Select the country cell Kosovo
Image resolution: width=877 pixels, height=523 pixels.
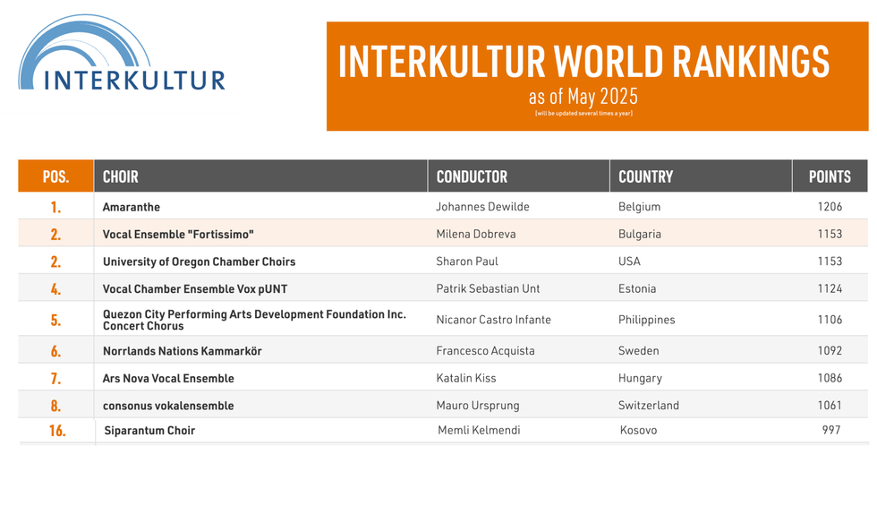point(638,431)
